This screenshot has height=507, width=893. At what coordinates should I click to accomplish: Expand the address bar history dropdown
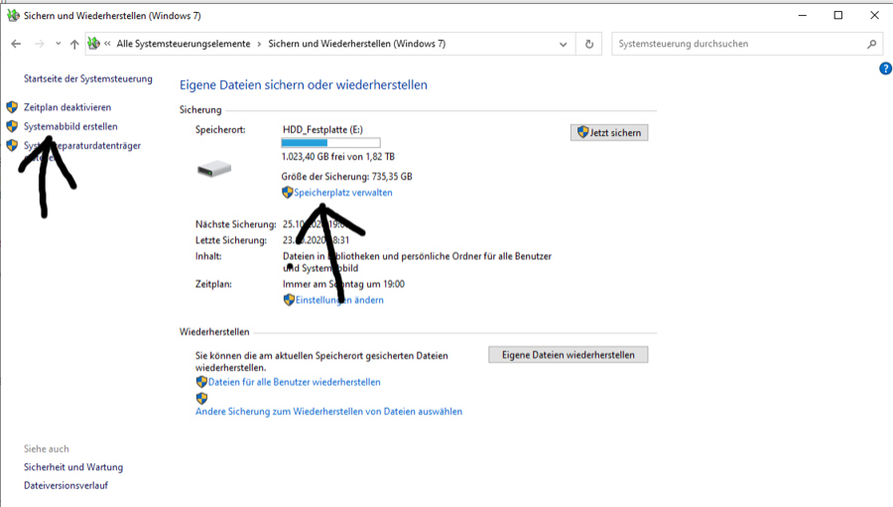coord(564,45)
